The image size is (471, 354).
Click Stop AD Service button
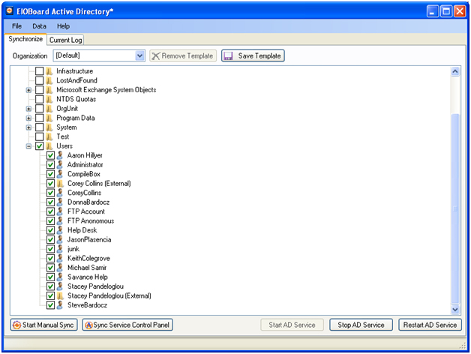click(x=361, y=325)
